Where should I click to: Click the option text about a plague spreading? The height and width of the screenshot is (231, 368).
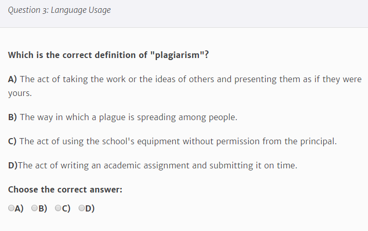coord(128,117)
